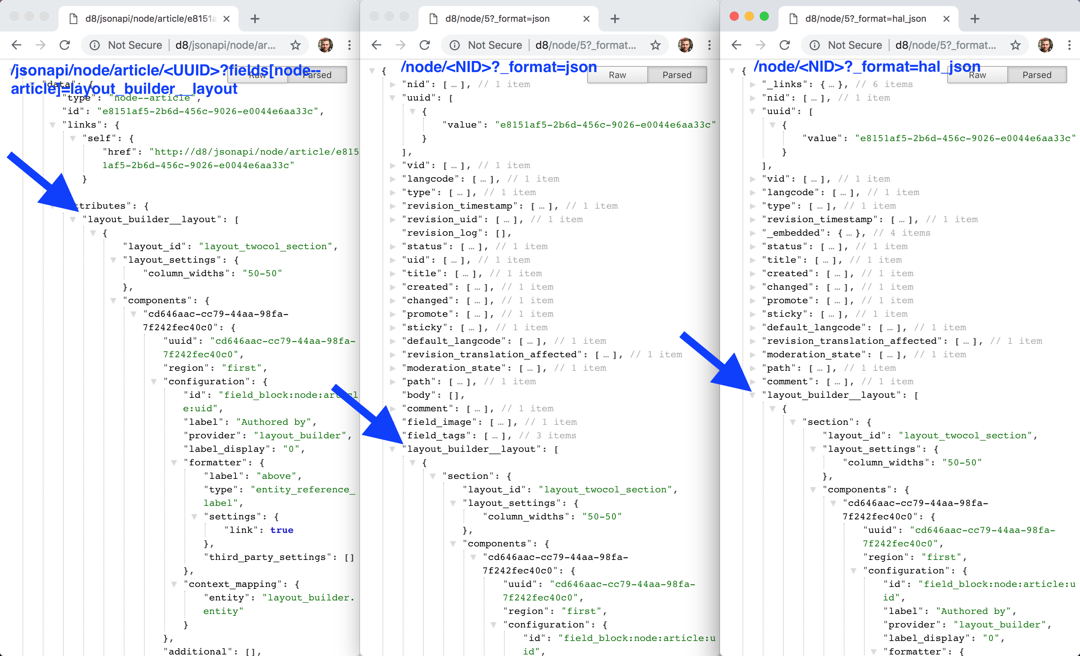Switch to Parsed view in middle window
The height and width of the screenshot is (656, 1080).
click(x=677, y=75)
